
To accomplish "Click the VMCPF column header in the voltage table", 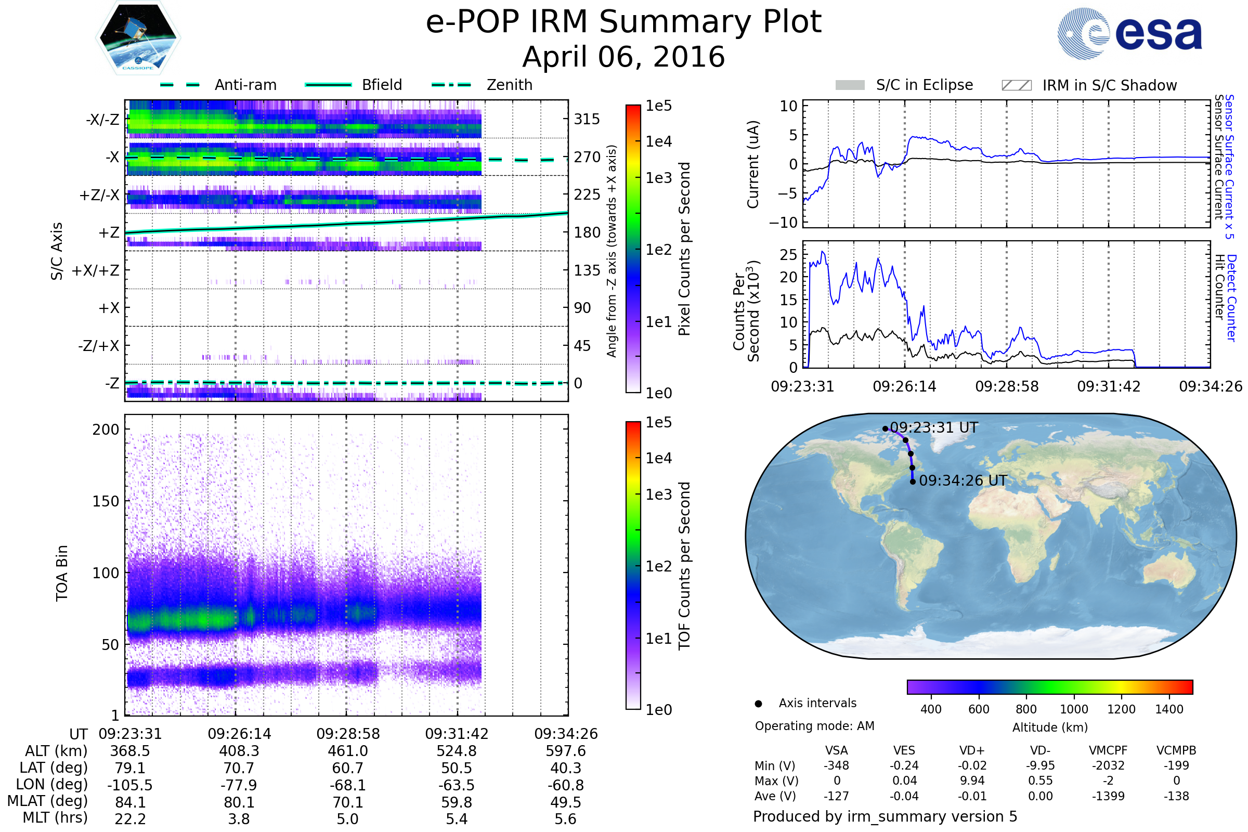I will click(x=1108, y=750).
